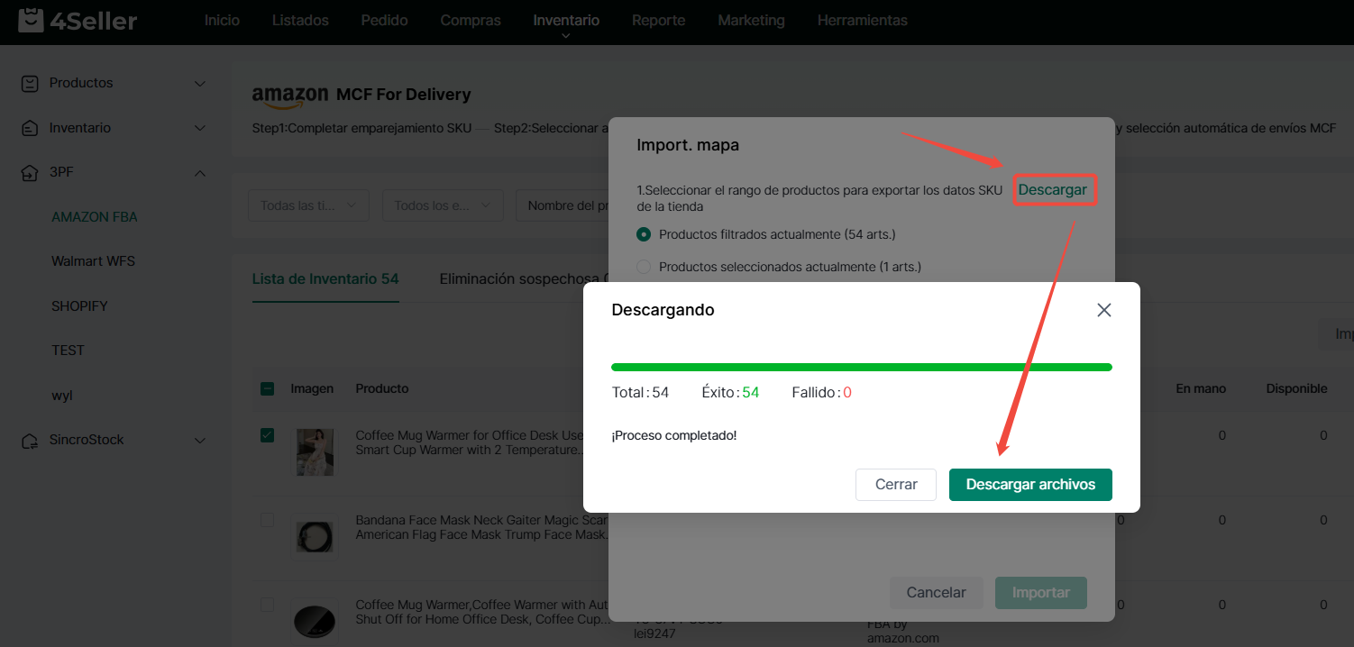Toggle the select-all checkbox in table header
1354x647 pixels.
coord(268,389)
